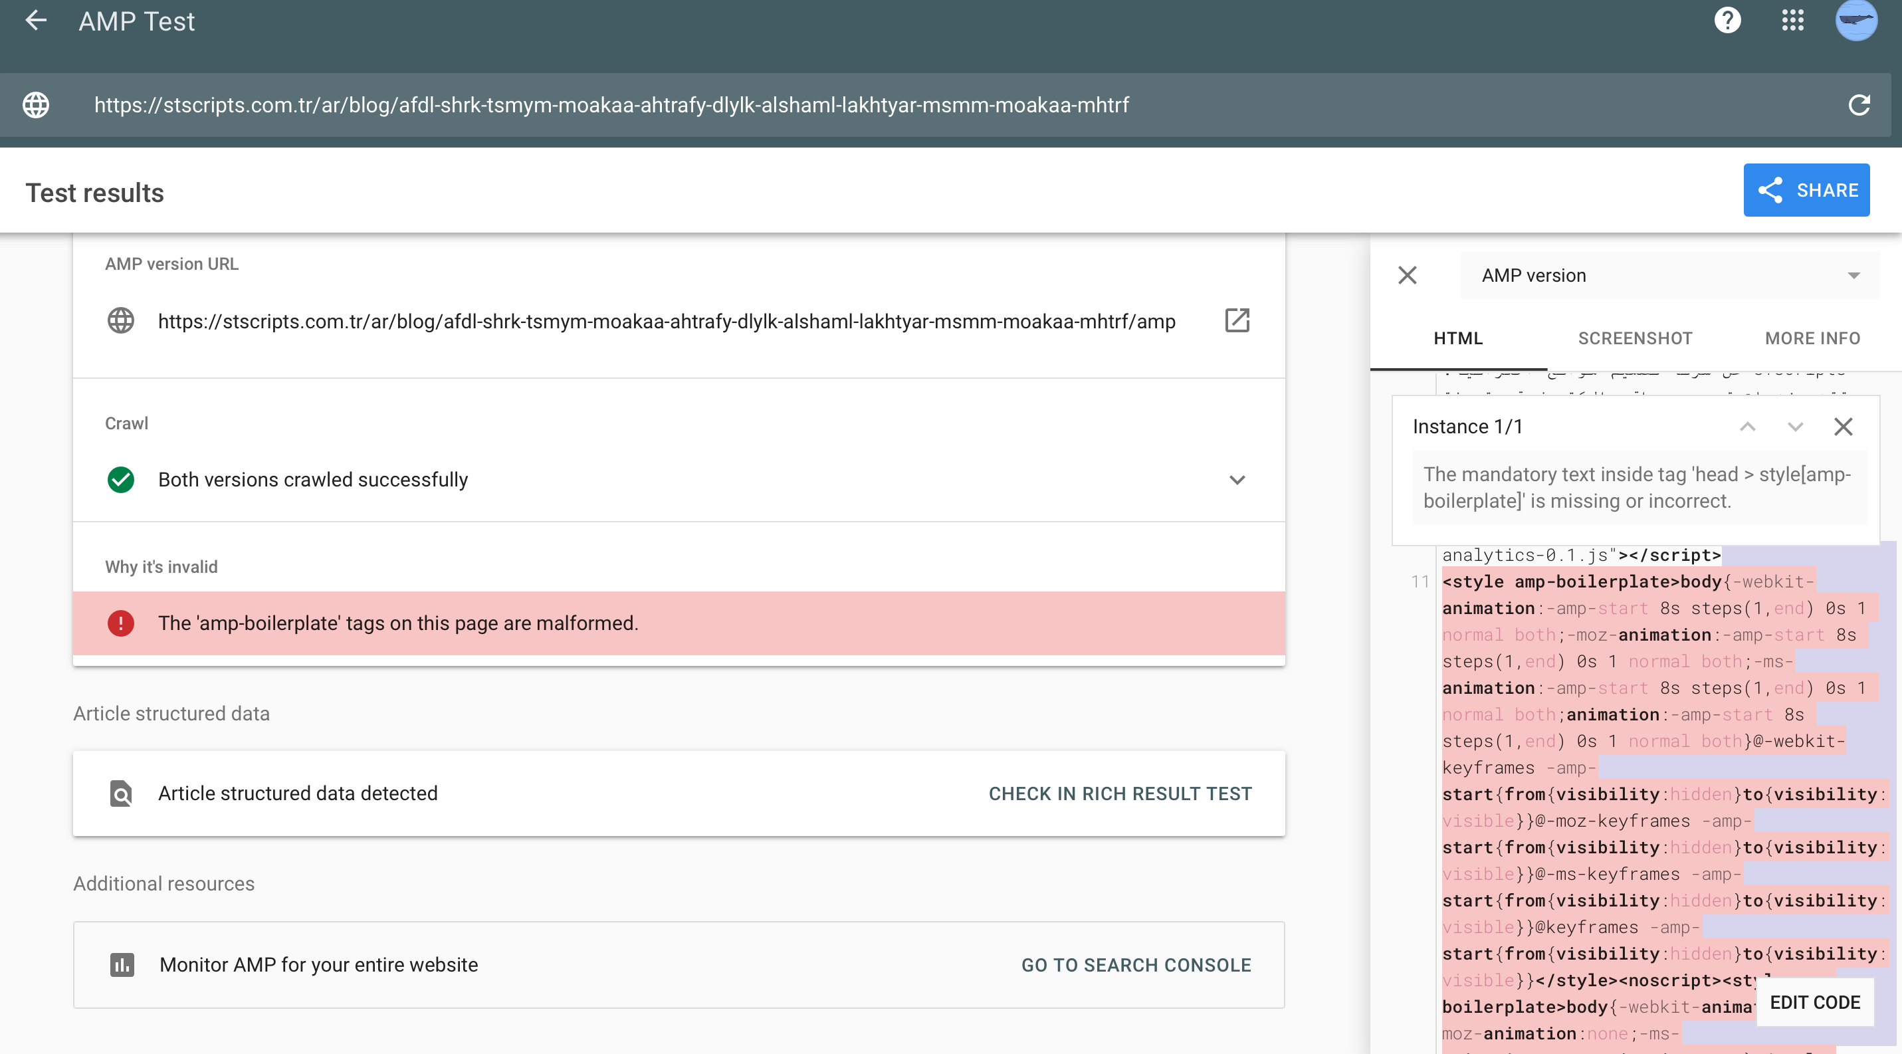Switch to the HTML tab

click(x=1457, y=339)
